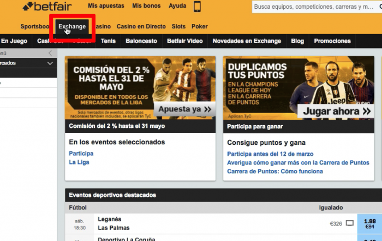The image size is (382, 241).
Task: Open Carrera de Puntos: Cómo funciona link
Action: click(x=275, y=171)
